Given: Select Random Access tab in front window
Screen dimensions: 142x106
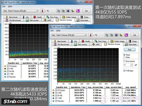Looking at the screenshot, I should [112, 44].
